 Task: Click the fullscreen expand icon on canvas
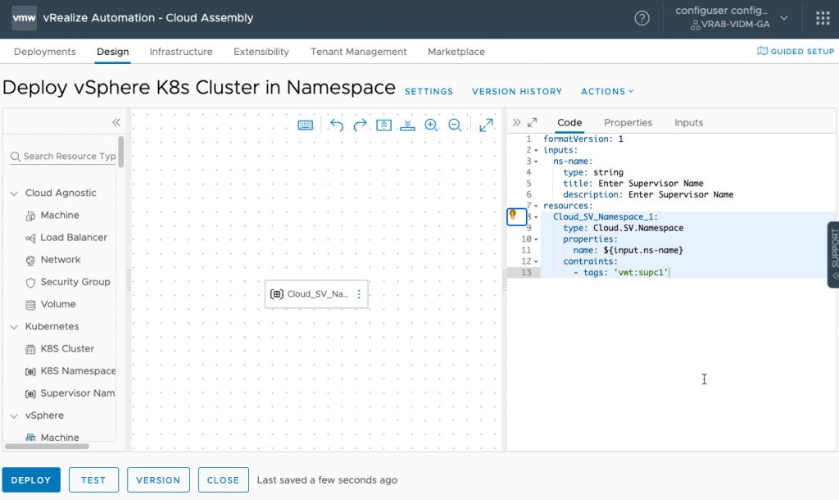pos(486,125)
